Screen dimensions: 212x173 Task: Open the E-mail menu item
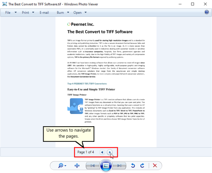point(44,13)
